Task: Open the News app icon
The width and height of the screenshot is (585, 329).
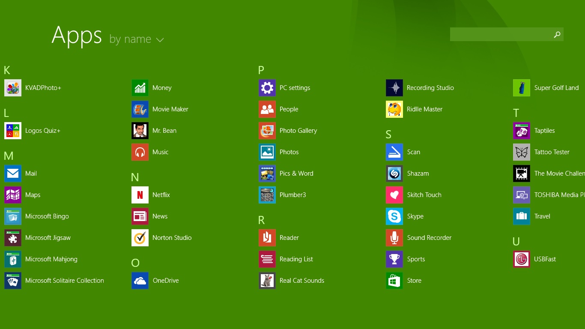Action: [x=140, y=216]
